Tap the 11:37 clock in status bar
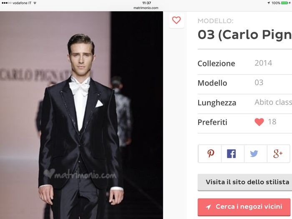The height and width of the screenshot is (219, 292). pos(146,3)
